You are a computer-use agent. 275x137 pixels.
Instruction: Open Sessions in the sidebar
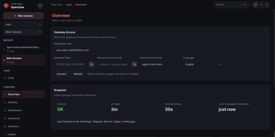(23, 126)
